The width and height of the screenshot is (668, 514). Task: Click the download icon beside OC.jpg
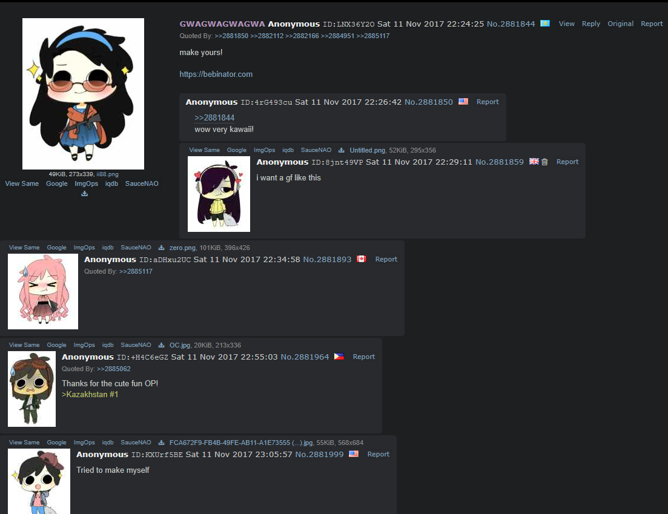pos(162,345)
